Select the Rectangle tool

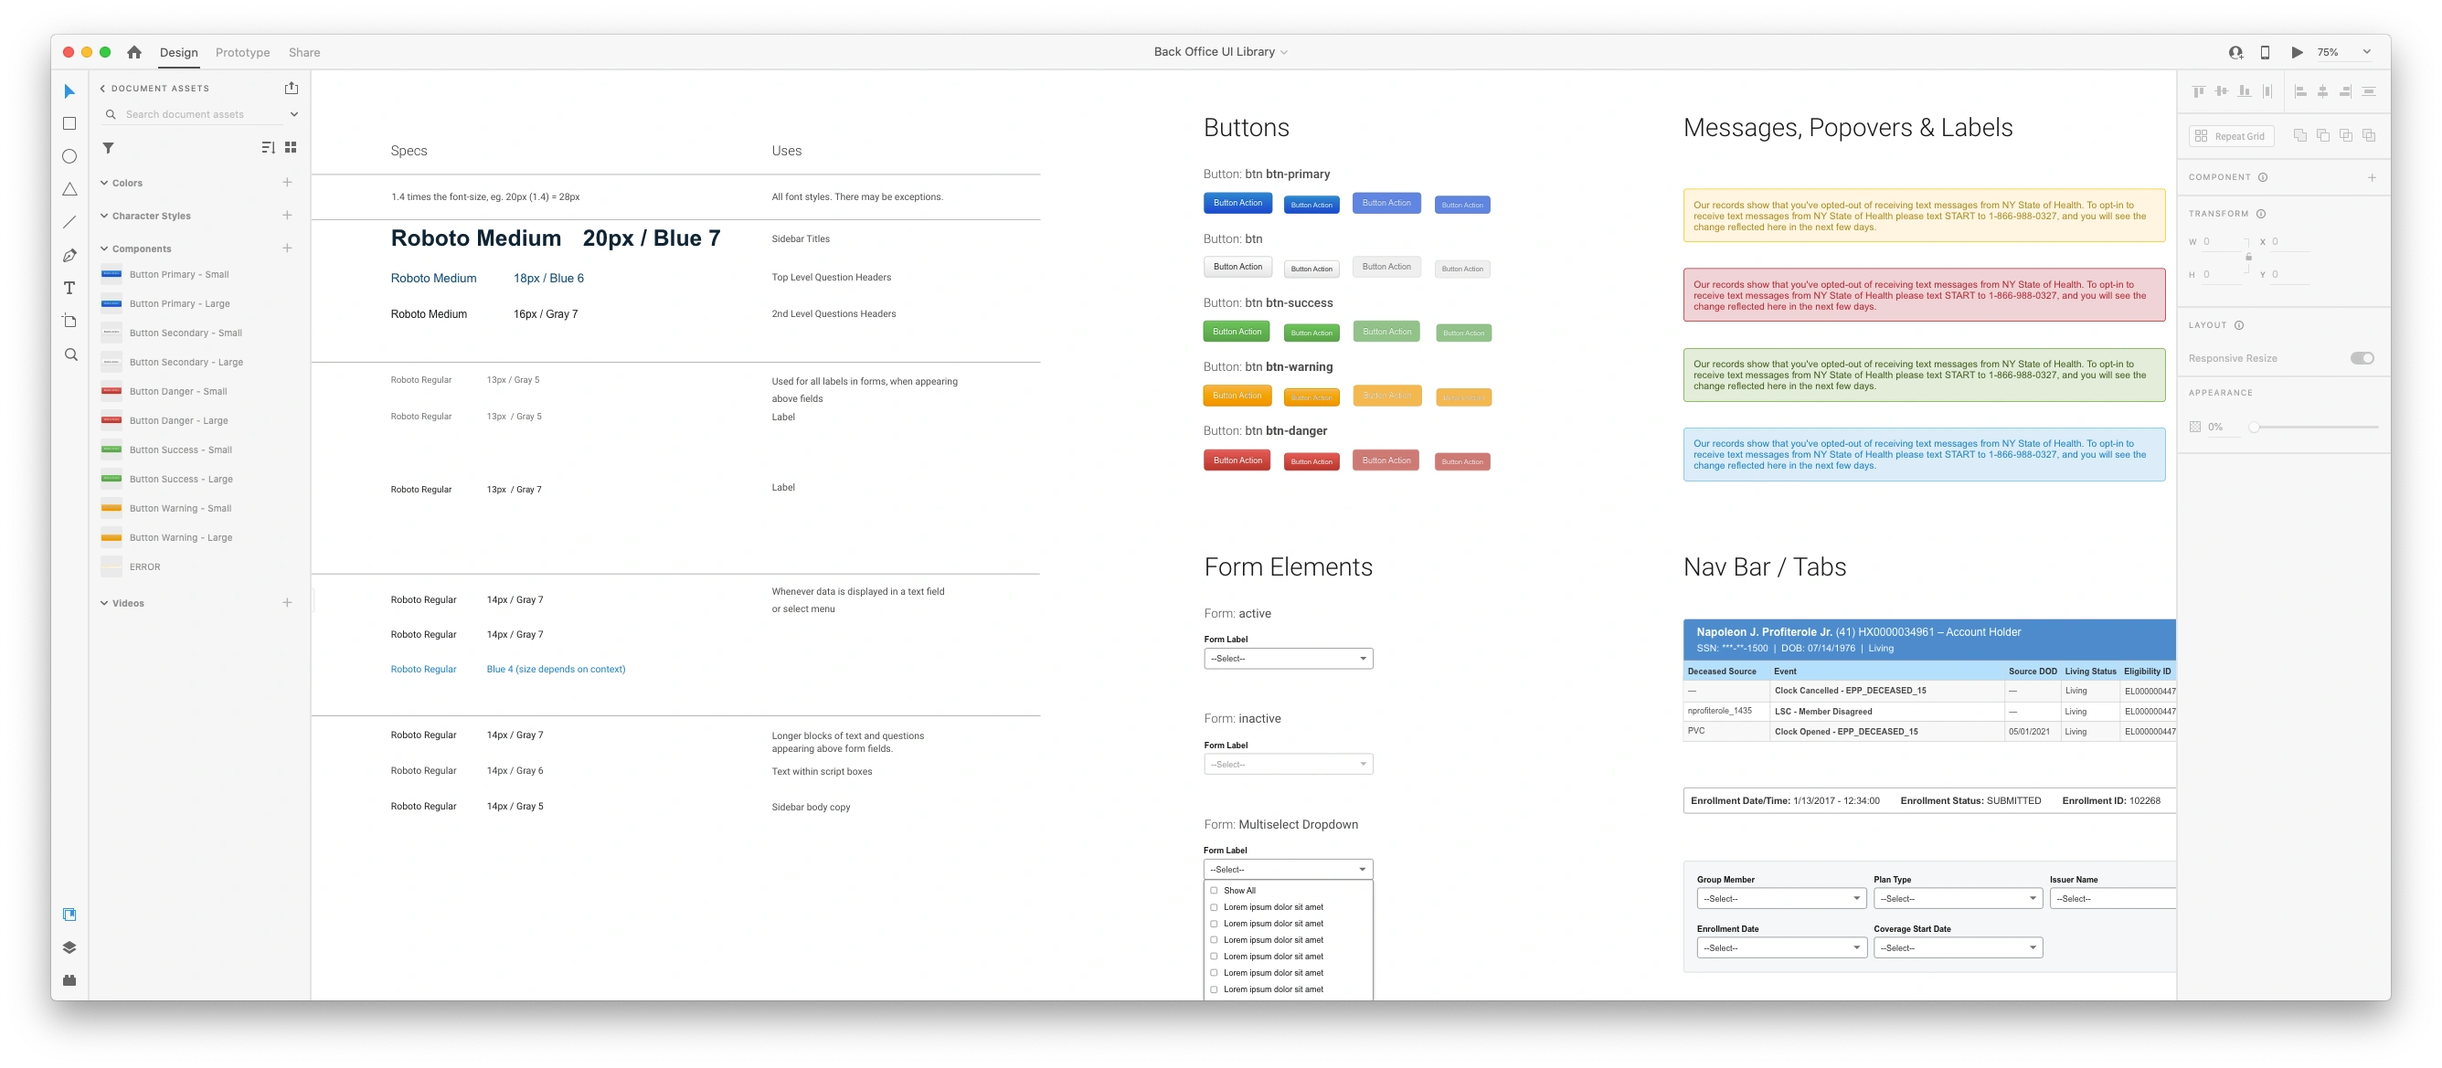click(69, 123)
